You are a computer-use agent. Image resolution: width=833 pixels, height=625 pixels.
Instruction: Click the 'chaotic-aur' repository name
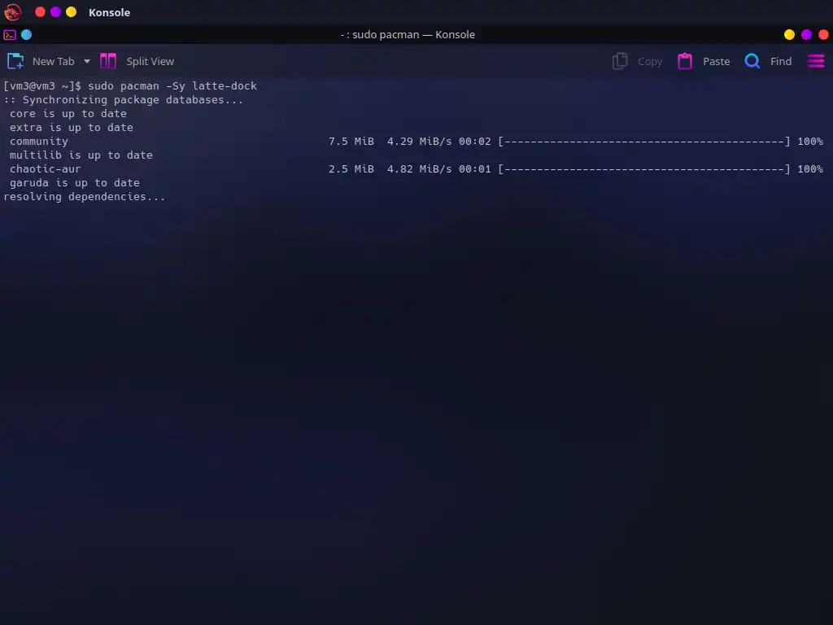(x=46, y=169)
